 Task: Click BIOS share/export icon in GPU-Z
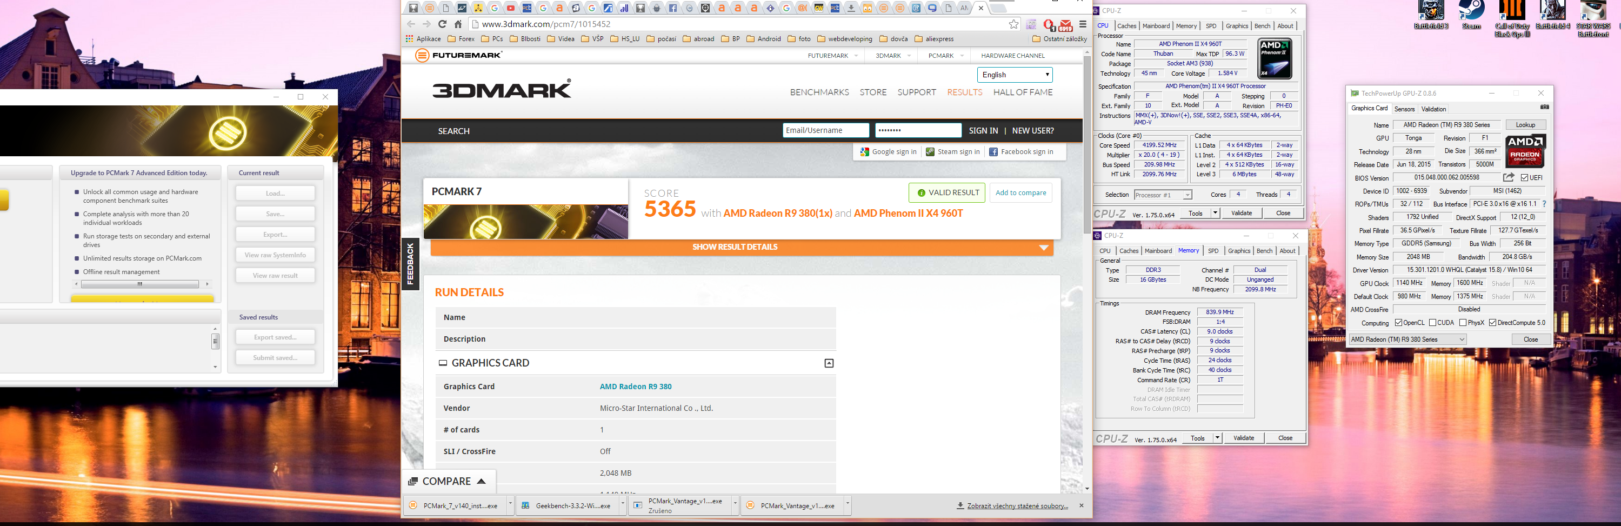[x=1509, y=178]
